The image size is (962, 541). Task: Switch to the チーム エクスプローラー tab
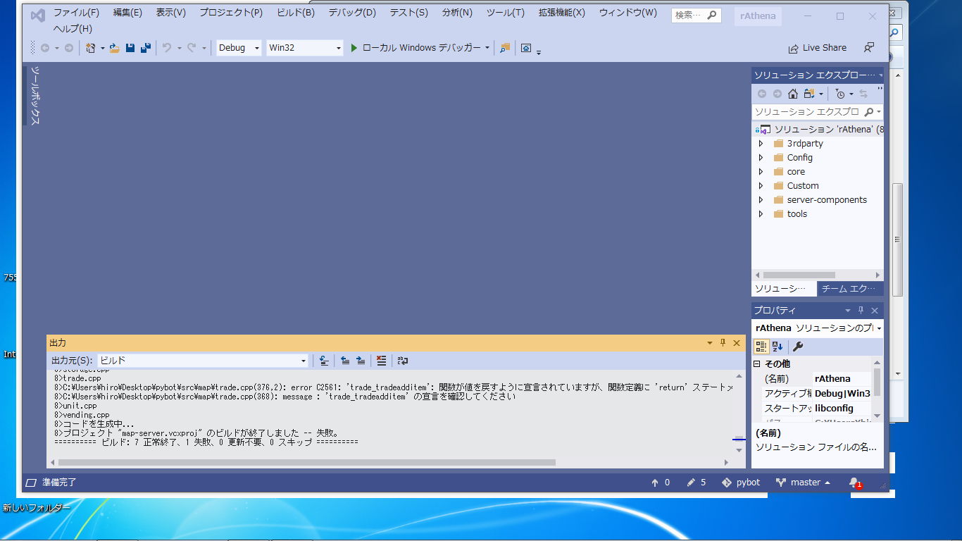(x=850, y=289)
